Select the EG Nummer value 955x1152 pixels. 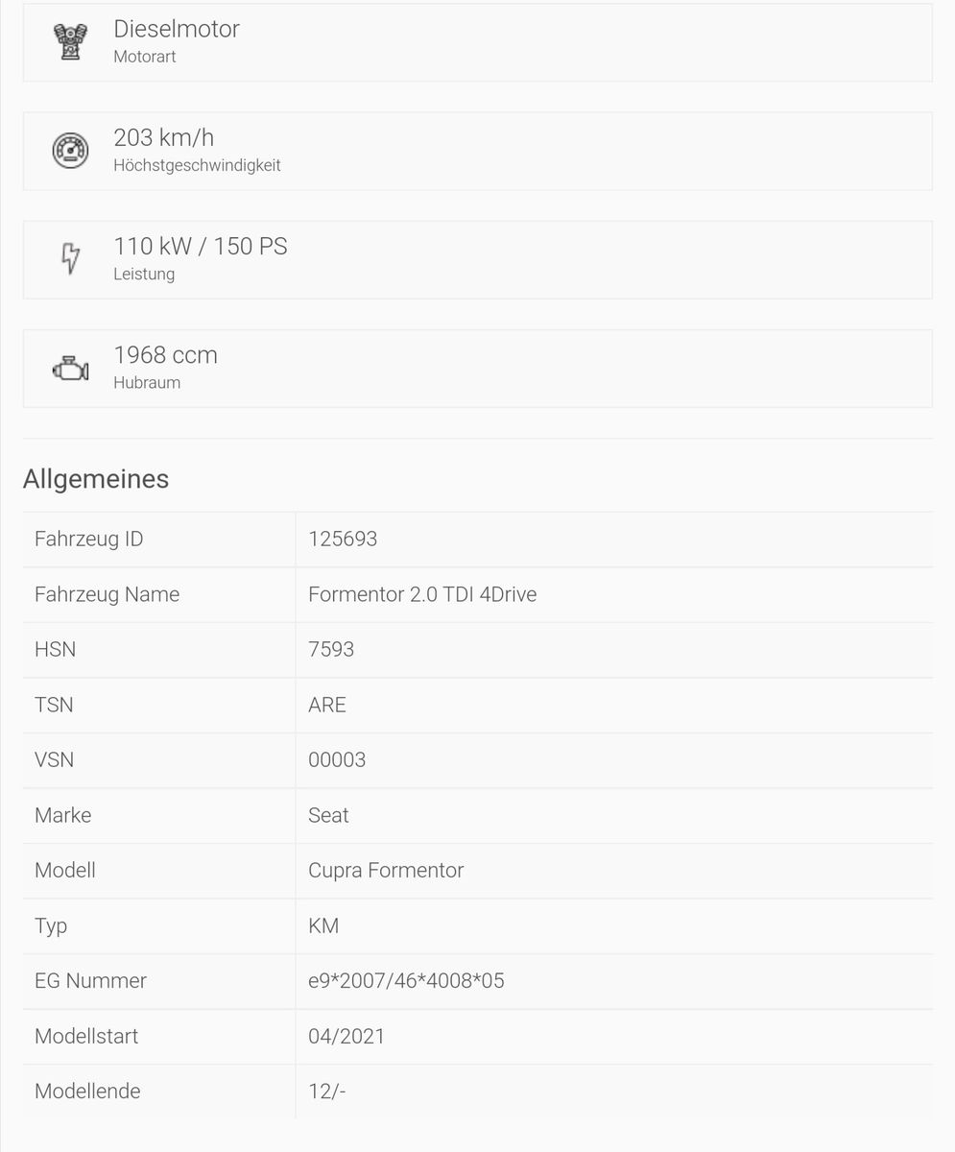coord(406,981)
